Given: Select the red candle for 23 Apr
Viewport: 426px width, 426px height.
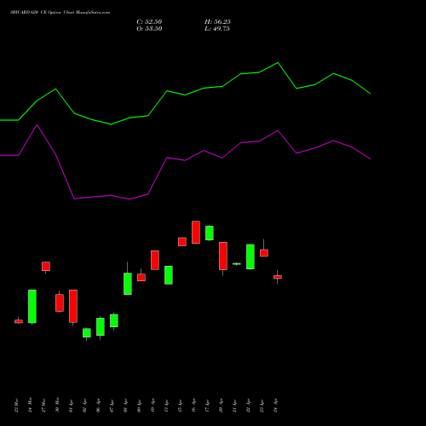Looking at the screenshot, I should (264, 253).
